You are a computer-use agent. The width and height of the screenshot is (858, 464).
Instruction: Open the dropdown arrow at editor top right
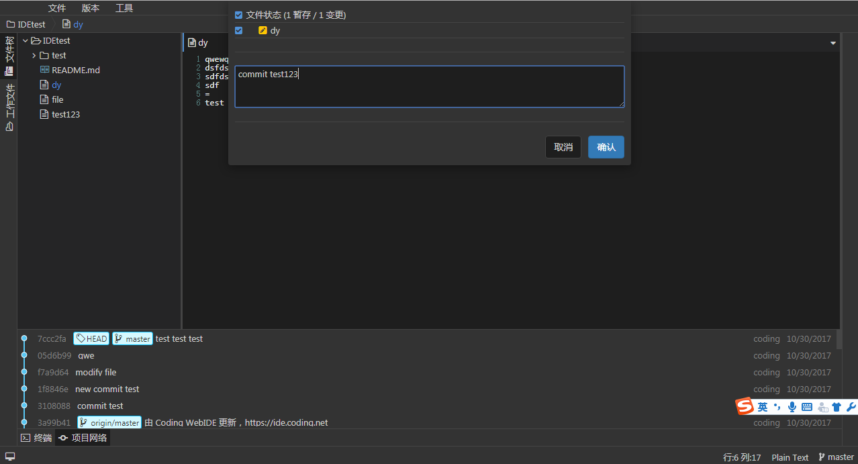pos(832,42)
